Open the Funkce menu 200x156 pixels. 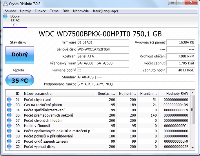40,11
